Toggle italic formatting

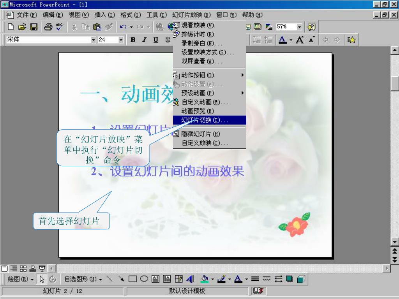coord(144,40)
